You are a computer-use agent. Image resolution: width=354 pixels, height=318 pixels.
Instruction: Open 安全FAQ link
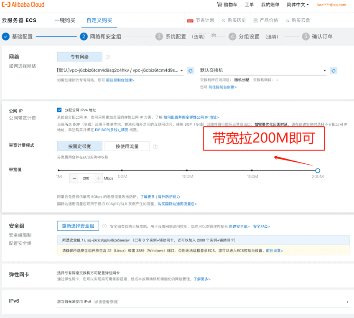pyautogui.click(x=262, y=226)
